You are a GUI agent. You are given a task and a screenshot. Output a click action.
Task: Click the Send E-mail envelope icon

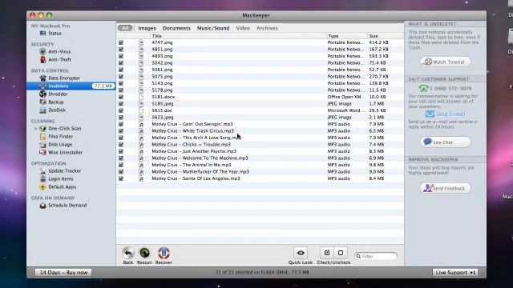(x=430, y=114)
